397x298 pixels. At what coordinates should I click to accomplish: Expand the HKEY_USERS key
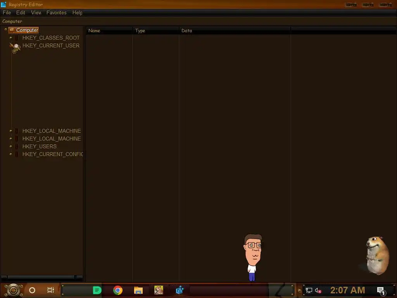tap(10, 146)
